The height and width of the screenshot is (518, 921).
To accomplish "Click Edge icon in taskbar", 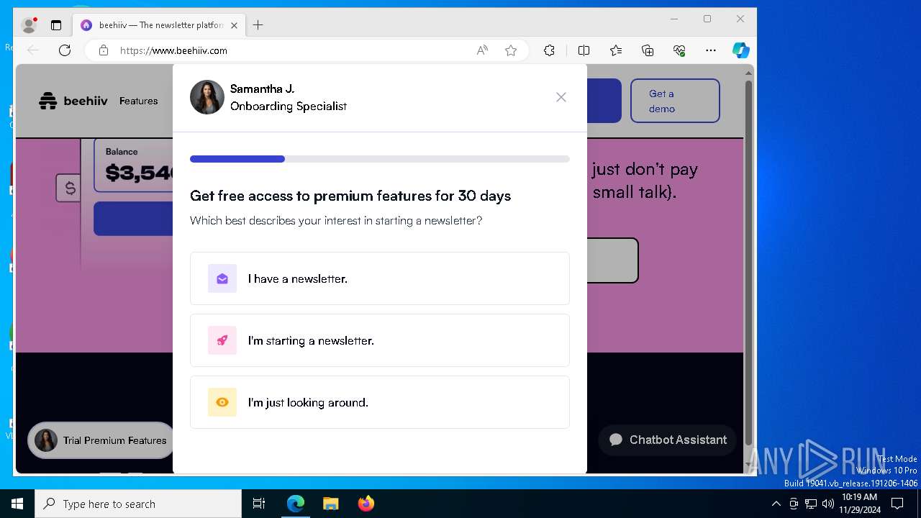I will [296, 504].
